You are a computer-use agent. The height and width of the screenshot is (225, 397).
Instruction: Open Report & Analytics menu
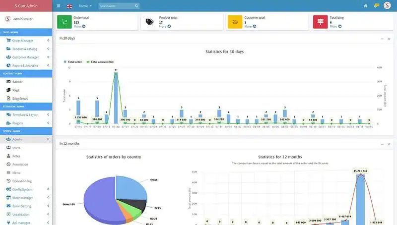pyautogui.click(x=26, y=65)
